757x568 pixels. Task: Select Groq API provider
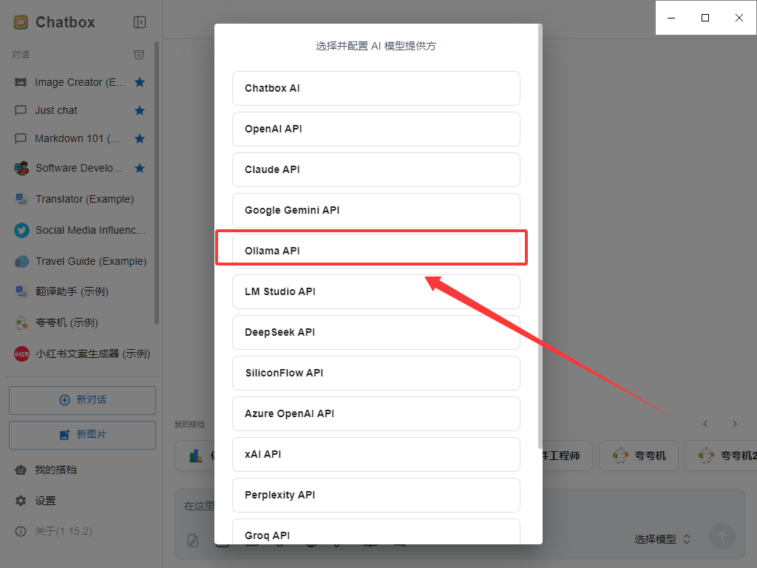[376, 532]
